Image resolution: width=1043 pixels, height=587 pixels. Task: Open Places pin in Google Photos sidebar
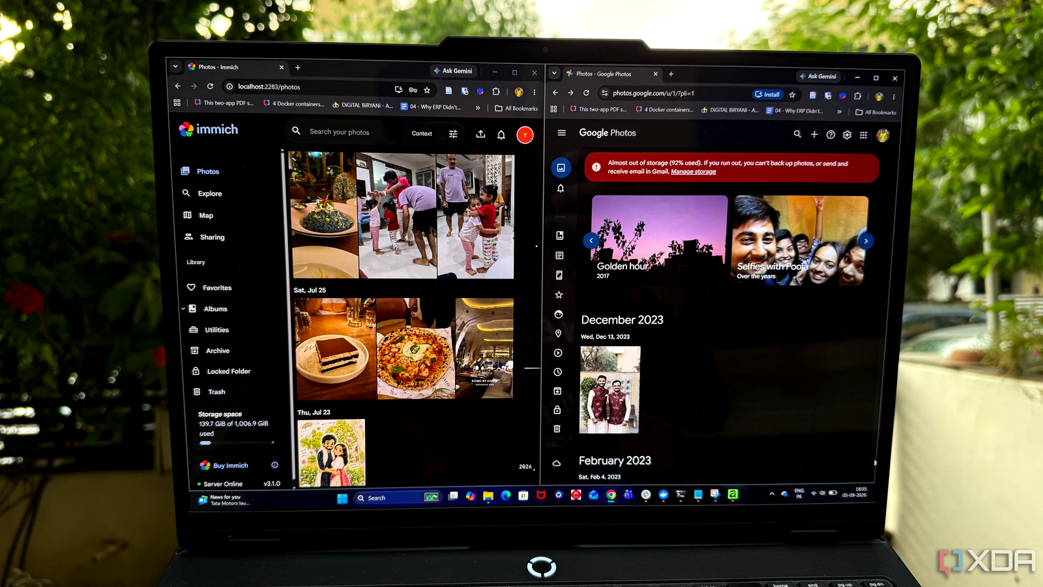pyautogui.click(x=558, y=333)
